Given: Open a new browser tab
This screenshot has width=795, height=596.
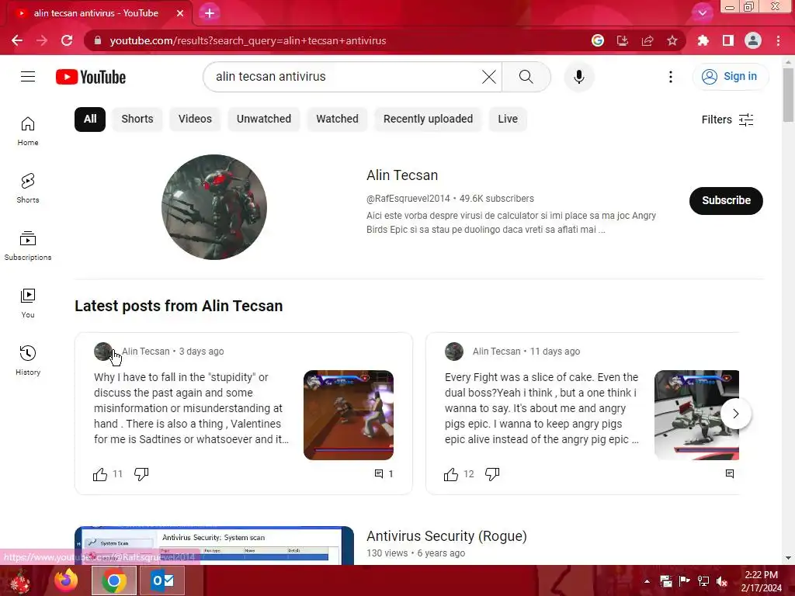Looking at the screenshot, I should (x=210, y=14).
